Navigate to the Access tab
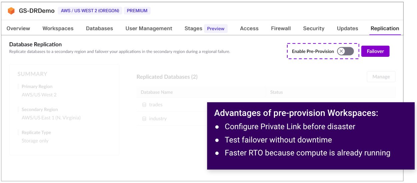417x183 pixels. pyautogui.click(x=249, y=29)
